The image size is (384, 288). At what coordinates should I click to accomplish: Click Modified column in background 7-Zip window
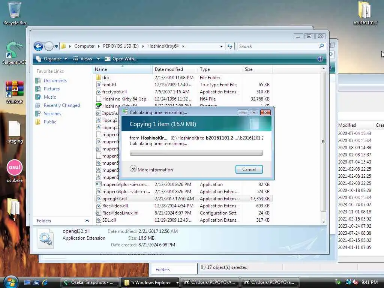(x=347, y=125)
